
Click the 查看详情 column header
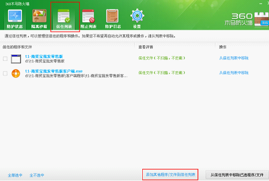click(x=146, y=47)
